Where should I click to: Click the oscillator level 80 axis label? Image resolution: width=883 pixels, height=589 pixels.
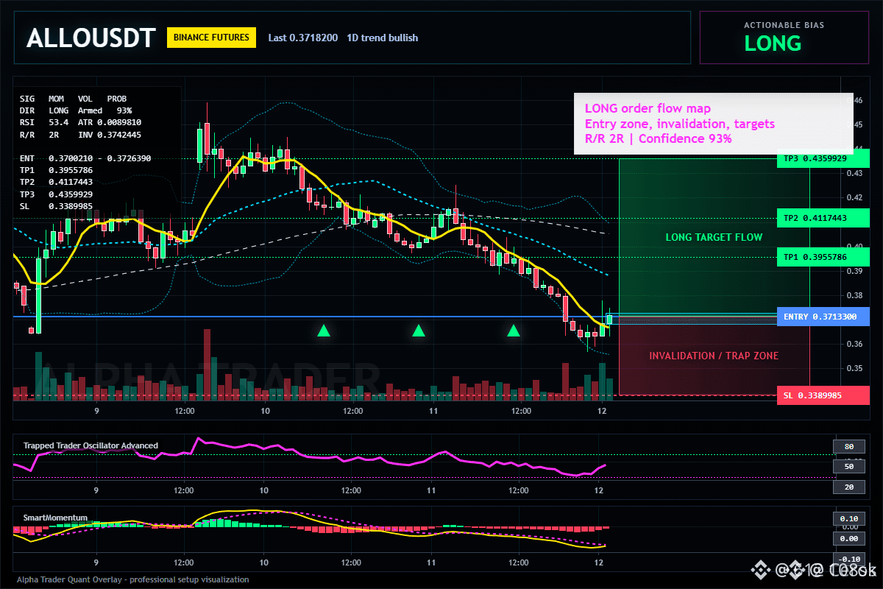pos(848,446)
